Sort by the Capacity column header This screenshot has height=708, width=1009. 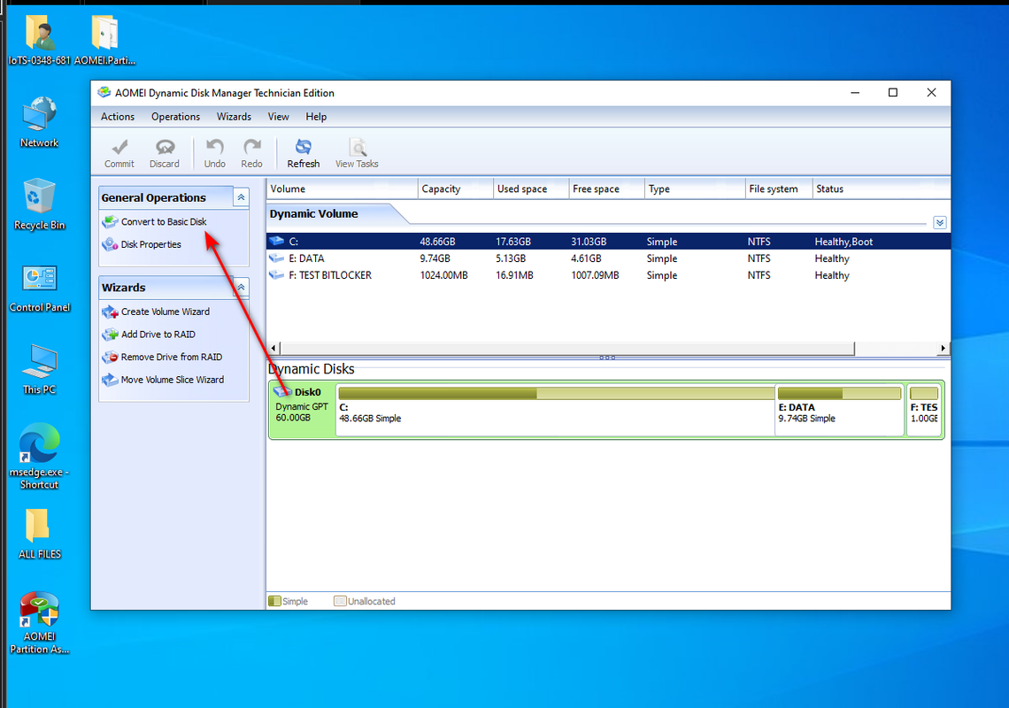(x=456, y=189)
